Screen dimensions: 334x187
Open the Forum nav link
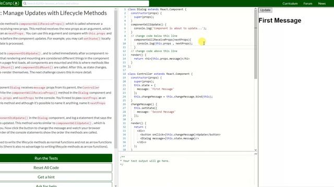[x=308, y=4]
